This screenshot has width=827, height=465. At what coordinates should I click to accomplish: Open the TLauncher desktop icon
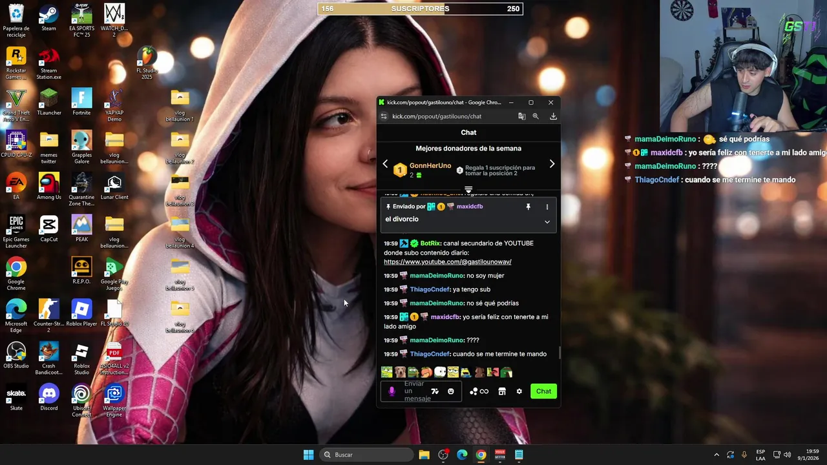49,102
